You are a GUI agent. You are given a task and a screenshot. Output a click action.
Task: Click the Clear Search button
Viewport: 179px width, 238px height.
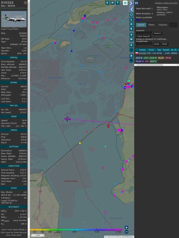coord(144,37)
